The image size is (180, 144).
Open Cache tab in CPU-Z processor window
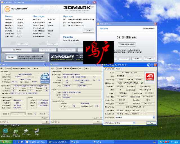click(x=8, y=68)
